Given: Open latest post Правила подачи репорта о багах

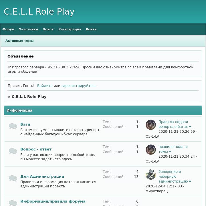Looking at the screenshot, I should point(175,124).
